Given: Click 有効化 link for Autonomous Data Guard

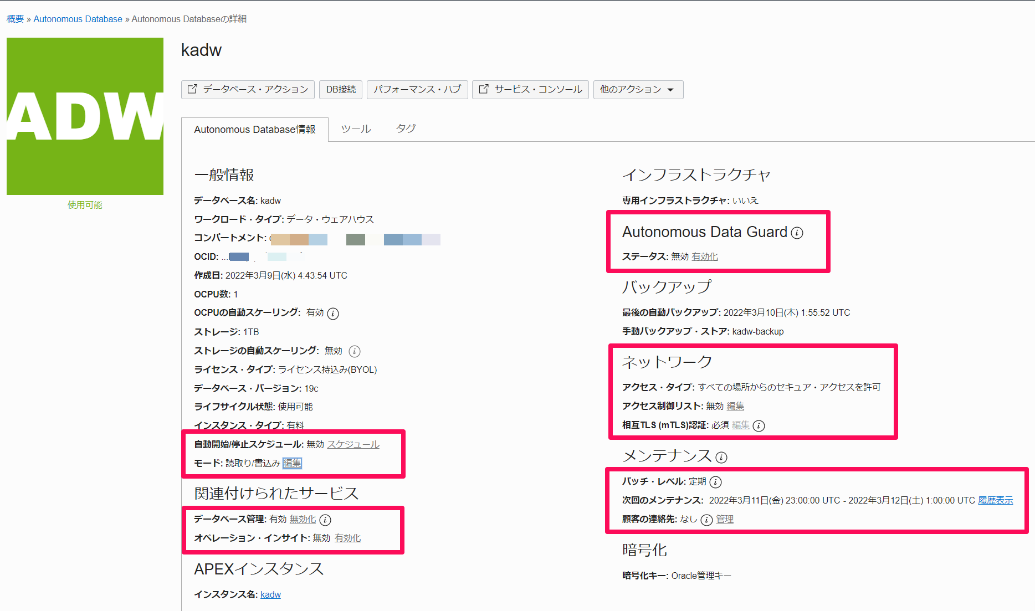Looking at the screenshot, I should point(705,256).
